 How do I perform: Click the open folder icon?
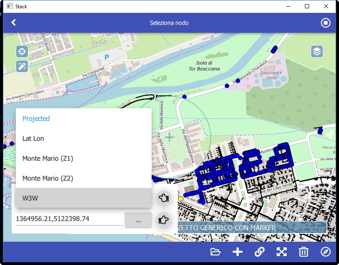click(215, 252)
